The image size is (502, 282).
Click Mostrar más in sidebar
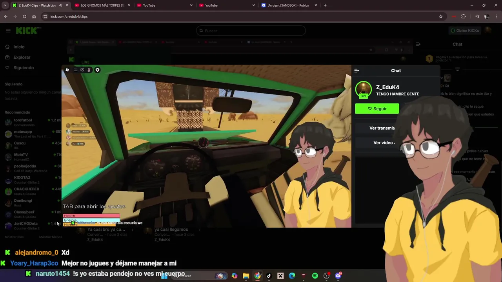[14, 237]
